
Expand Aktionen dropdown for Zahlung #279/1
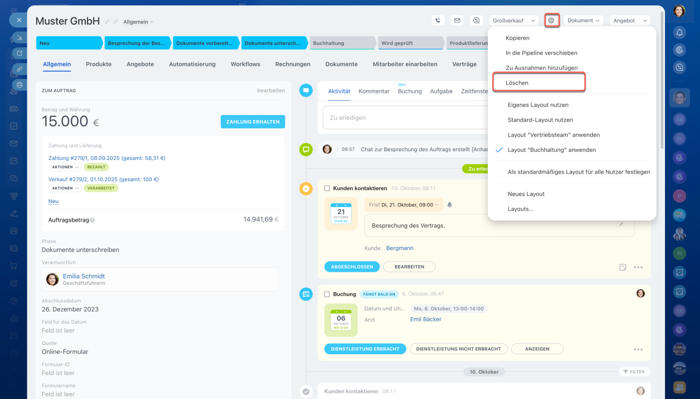(65, 167)
